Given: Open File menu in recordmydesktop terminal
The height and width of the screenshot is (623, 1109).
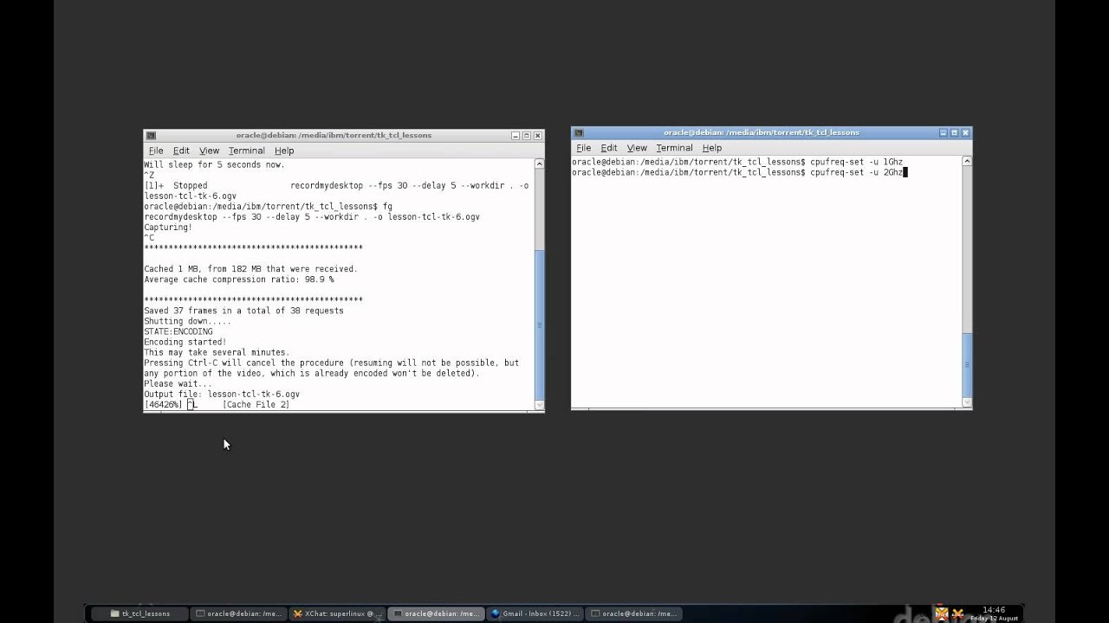Looking at the screenshot, I should [156, 151].
